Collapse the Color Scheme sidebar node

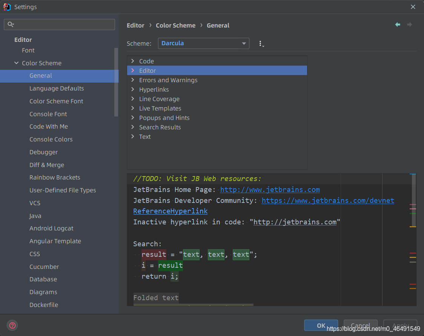[x=17, y=63]
